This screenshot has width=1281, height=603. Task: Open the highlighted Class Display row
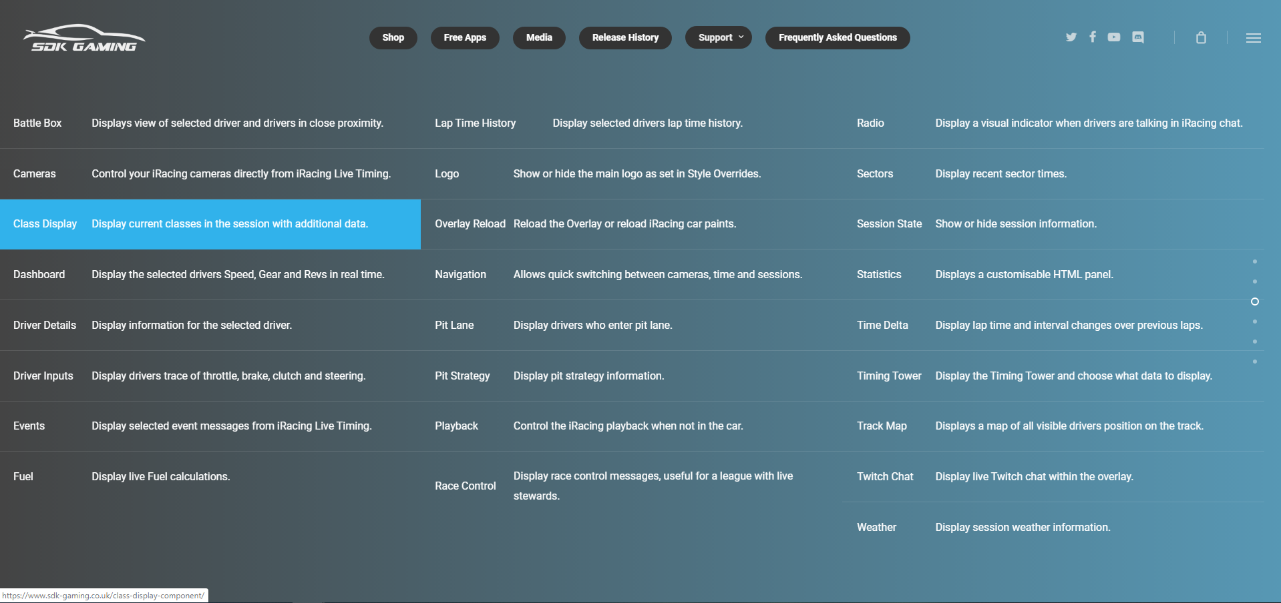pyautogui.click(x=210, y=224)
